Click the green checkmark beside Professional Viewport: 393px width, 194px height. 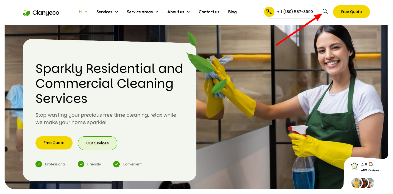coord(38,164)
